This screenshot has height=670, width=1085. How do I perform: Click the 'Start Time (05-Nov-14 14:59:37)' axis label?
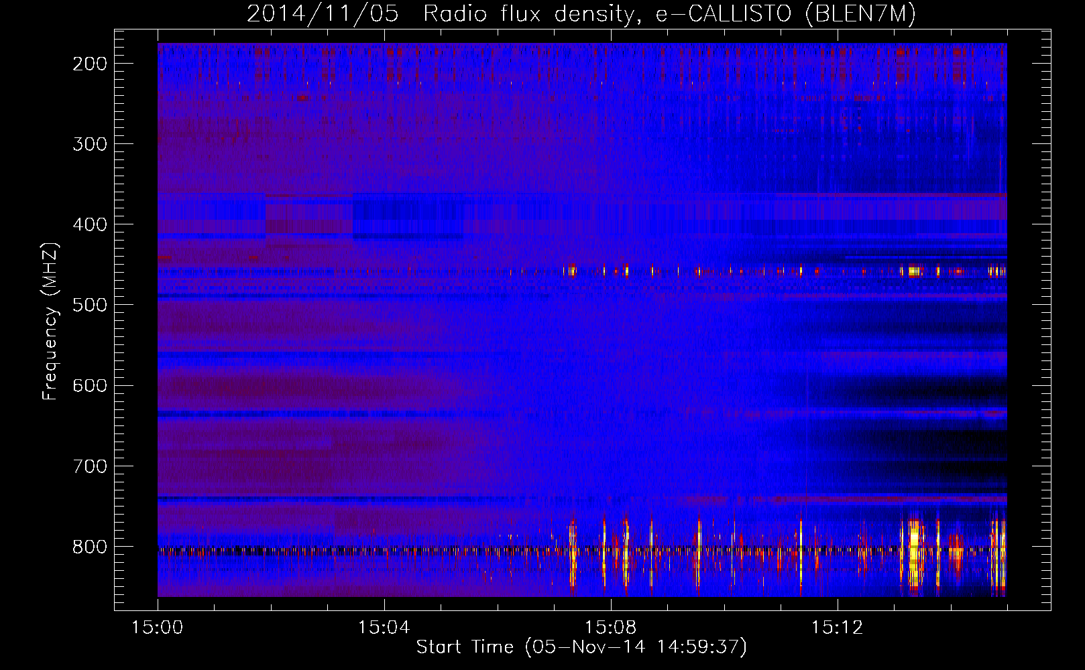click(581, 647)
